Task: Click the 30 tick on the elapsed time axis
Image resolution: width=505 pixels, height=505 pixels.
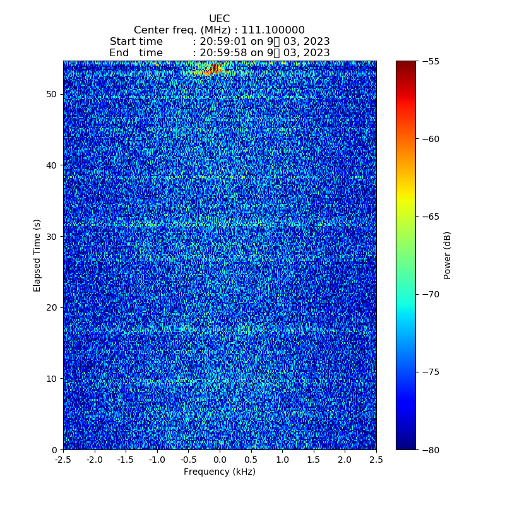Action: [52, 236]
